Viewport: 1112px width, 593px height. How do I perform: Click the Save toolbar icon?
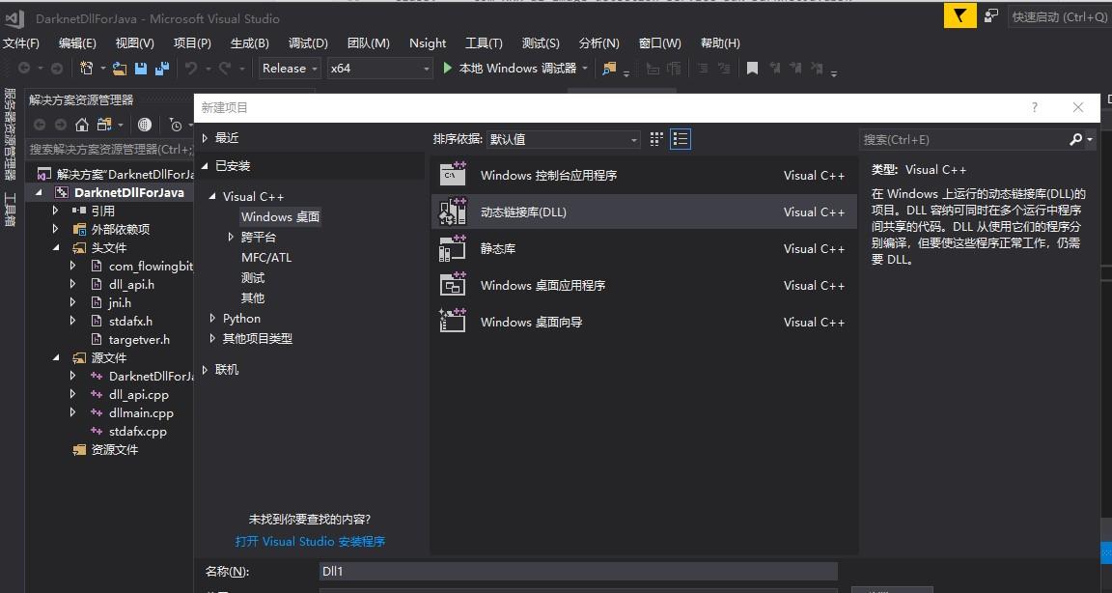141,69
